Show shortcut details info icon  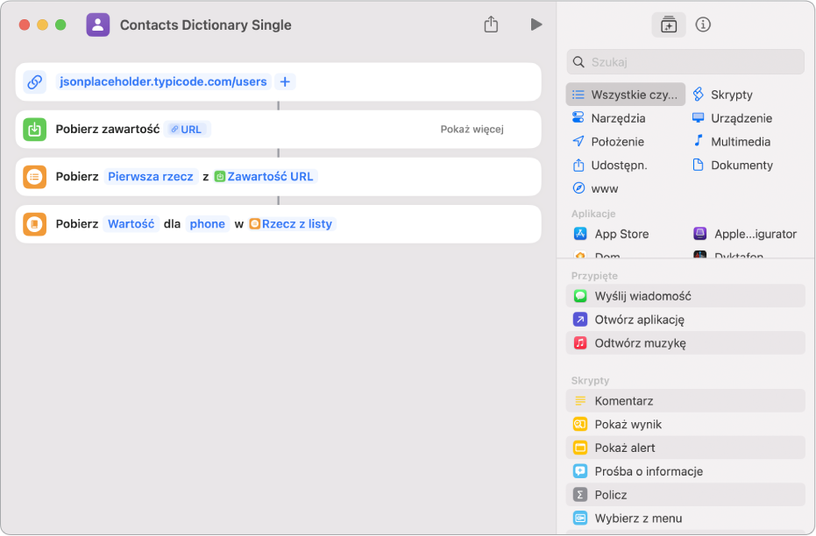[x=703, y=25]
